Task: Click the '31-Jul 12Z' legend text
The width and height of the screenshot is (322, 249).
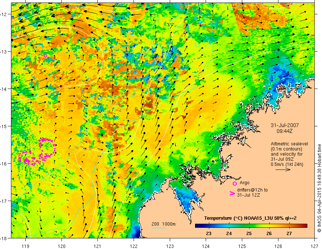Action: 248,195
